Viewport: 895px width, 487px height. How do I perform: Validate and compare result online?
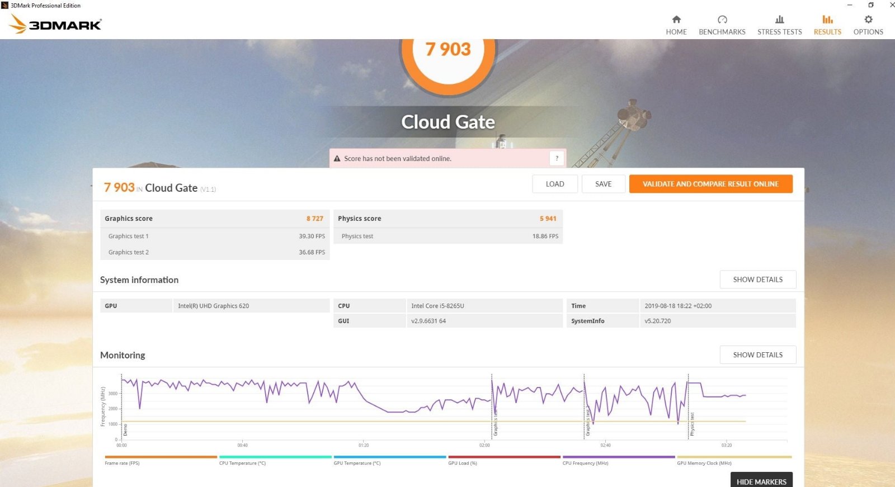pos(710,184)
